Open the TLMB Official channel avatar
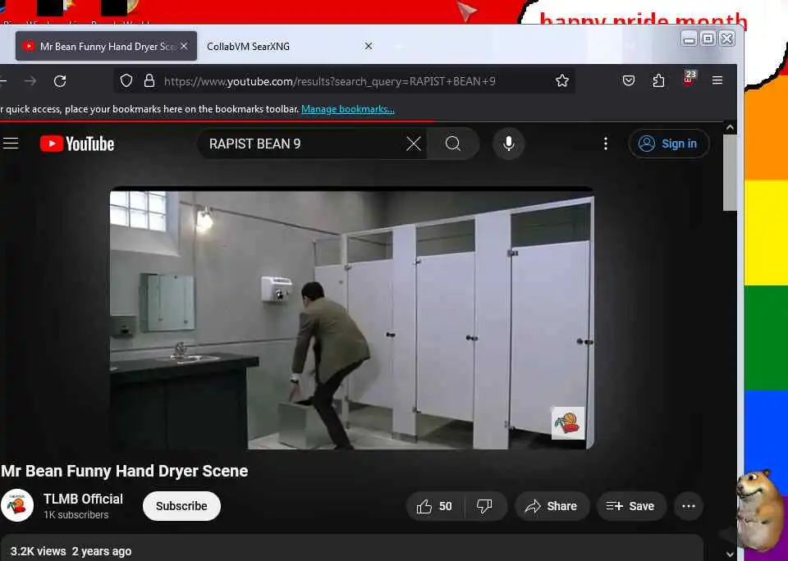The image size is (788, 561). [17, 505]
